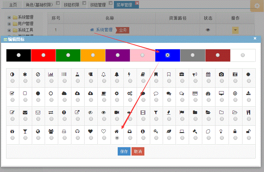Switch to the 按钮管理 tab

coord(98,5)
